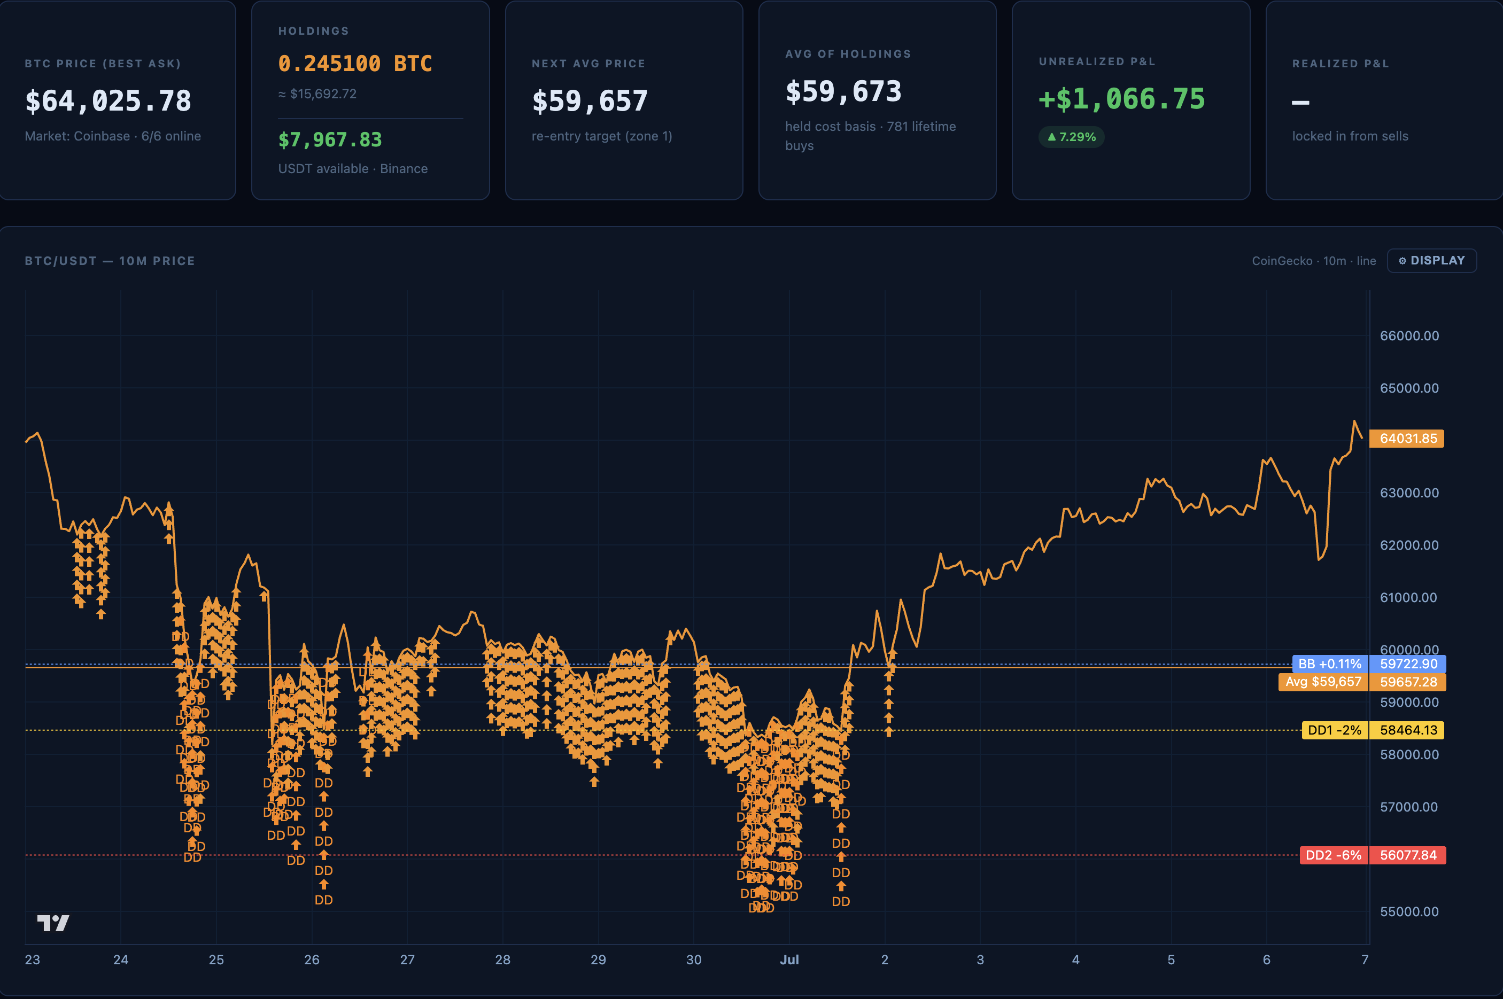The image size is (1503, 999).
Task: Click 'Market: Coinbase · 6/6 online' status
Action: click(113, 136)
